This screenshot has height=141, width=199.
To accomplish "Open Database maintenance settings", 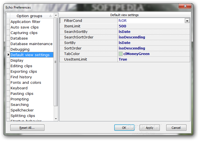I will coord(31,44).
